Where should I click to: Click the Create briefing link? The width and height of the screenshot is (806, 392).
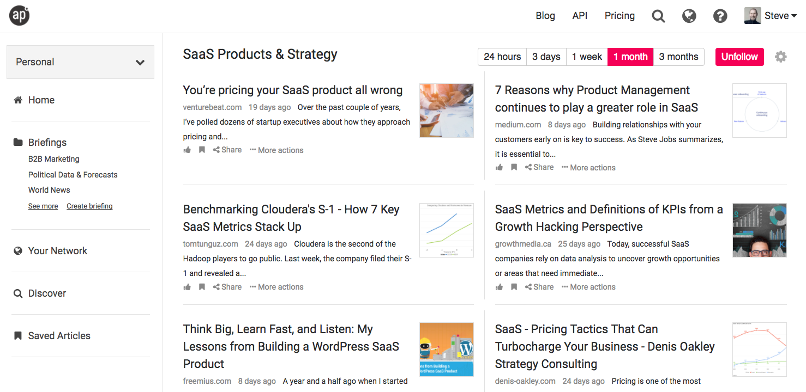point(89,206)
